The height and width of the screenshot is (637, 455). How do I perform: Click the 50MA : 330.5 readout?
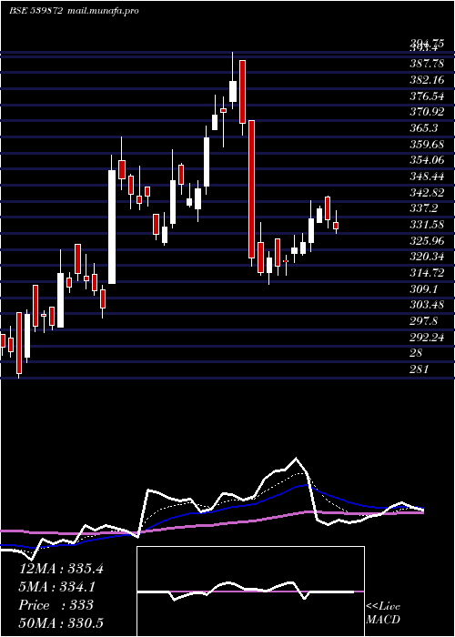coord(61,622)
